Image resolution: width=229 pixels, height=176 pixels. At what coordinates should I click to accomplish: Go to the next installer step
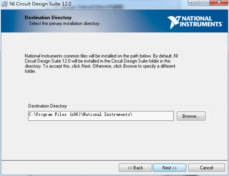(169, 168)
